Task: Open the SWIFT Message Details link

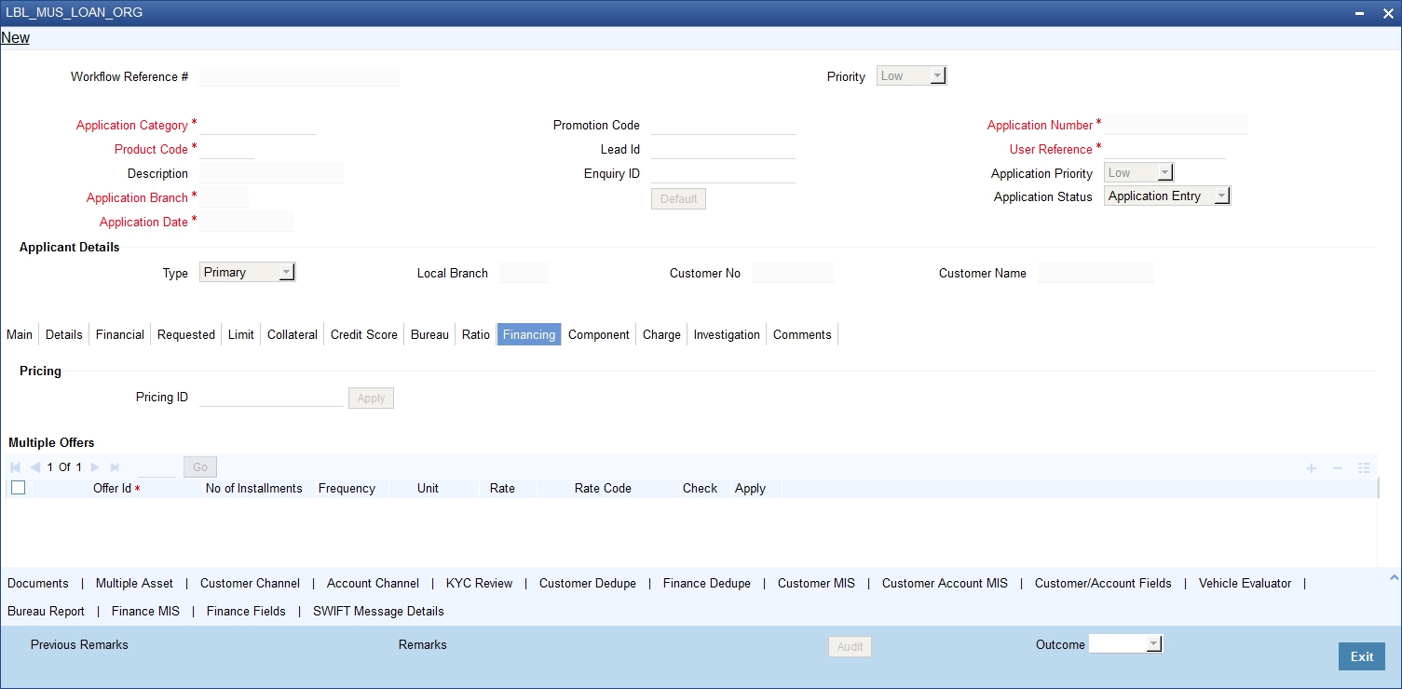Action: pyautogui.click(x=378, y=612)
